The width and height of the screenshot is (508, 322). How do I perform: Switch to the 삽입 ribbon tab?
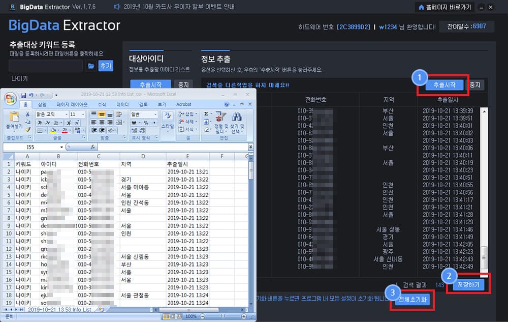coord(42,104)
